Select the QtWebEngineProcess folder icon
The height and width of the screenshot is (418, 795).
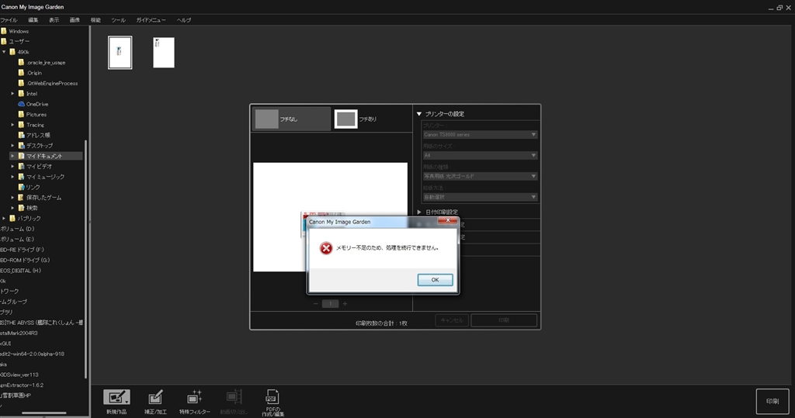(21, 83)
